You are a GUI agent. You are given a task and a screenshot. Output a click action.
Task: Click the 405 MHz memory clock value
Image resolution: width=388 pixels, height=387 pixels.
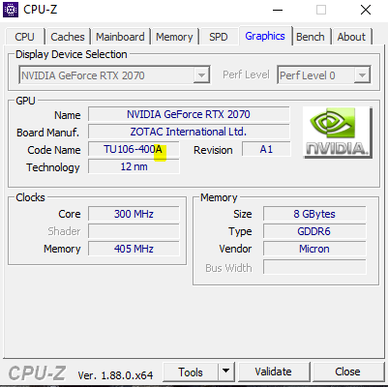(x=134, y=249)
